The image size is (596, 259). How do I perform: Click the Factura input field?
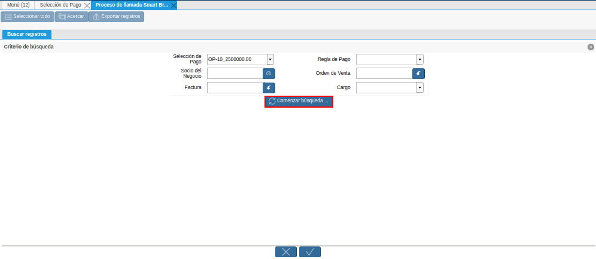click(x=235, y=88)
